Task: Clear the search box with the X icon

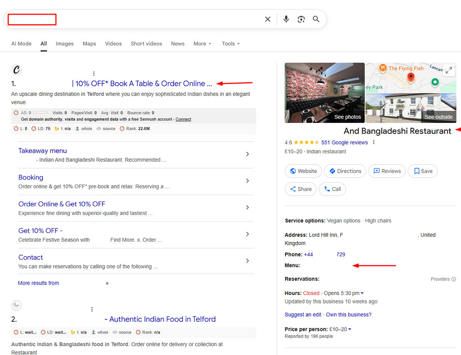Action: (x=268, y=19)
